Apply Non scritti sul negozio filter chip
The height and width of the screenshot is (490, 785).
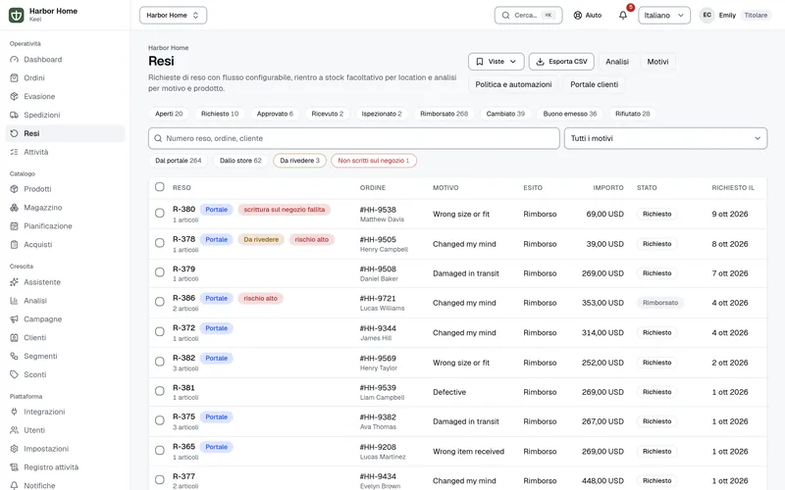[x=374, y=161]
